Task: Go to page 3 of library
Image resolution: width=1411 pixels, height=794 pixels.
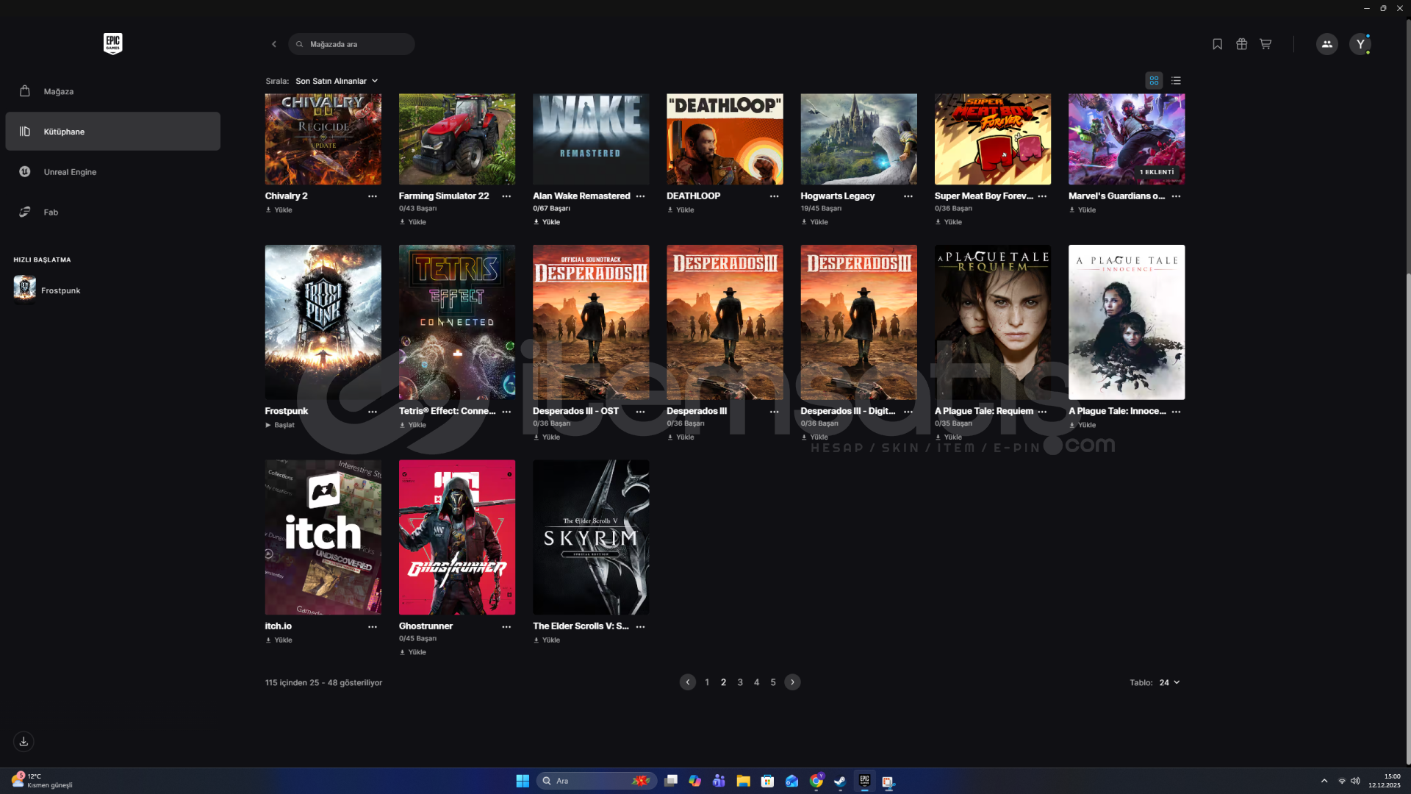Action: pyautogui.click(x=740, y=682)
